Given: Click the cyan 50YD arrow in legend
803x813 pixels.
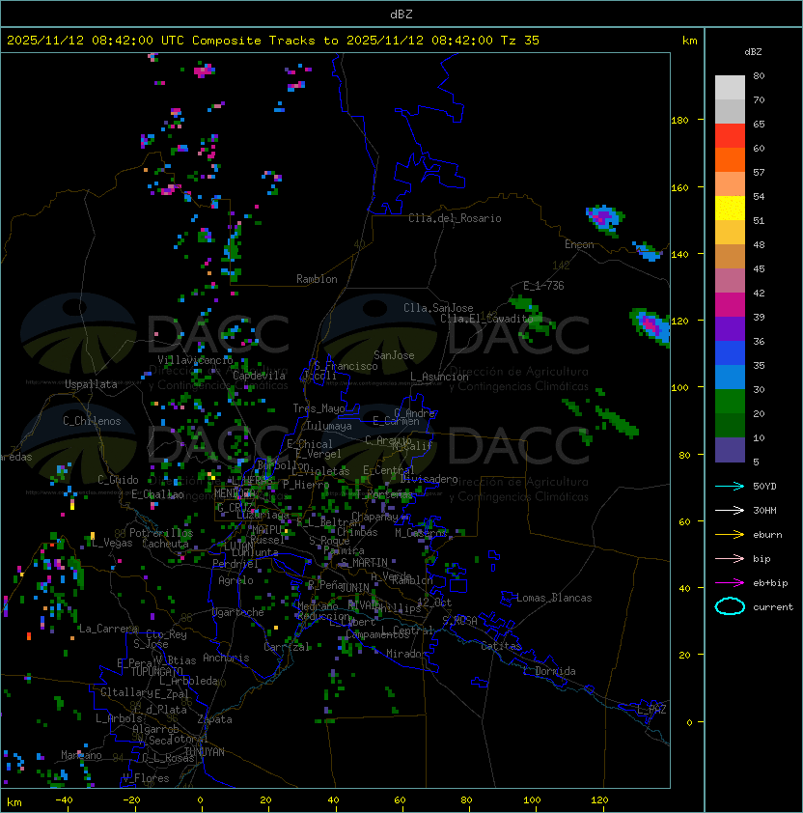Looking at the screenshot, I should [x=730, y=487].
